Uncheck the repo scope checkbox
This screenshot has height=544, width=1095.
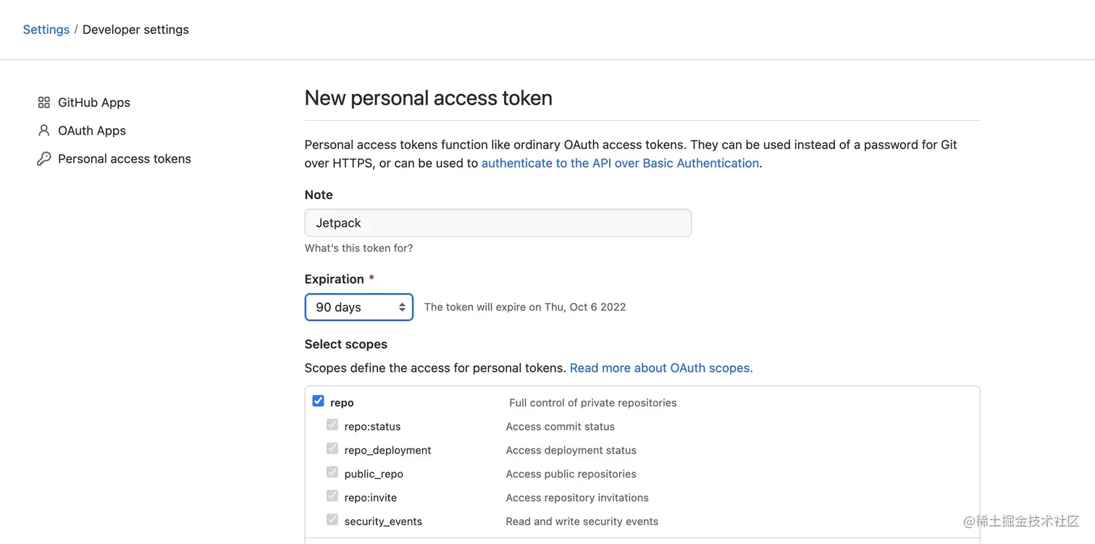click(x=318, y=401)
